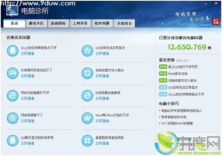
Task: Click the IE icon for 网站内的链接打不开
Action: pyautogui.click(x=13, y=96)
